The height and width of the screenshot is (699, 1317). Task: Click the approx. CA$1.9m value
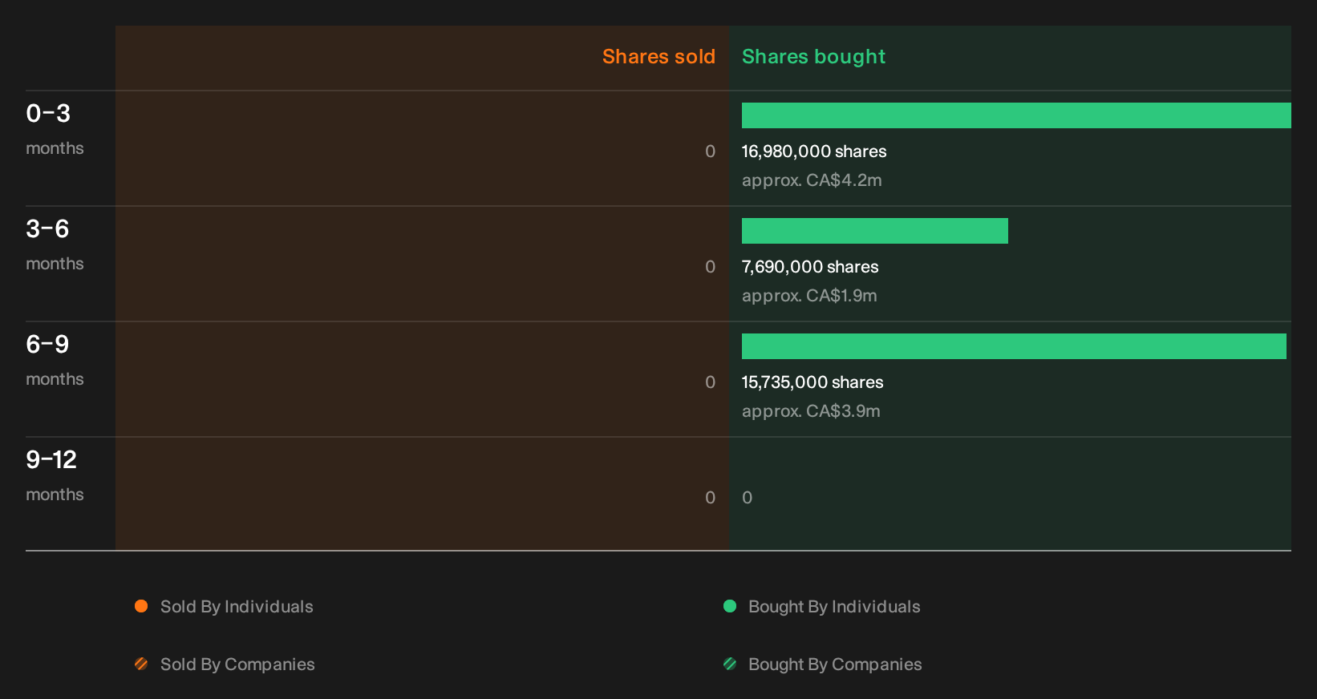tap(809, 296)
